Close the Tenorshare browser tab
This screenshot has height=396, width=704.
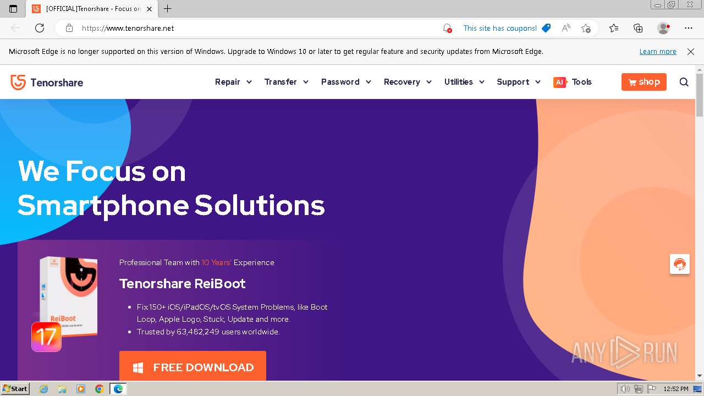149,9
